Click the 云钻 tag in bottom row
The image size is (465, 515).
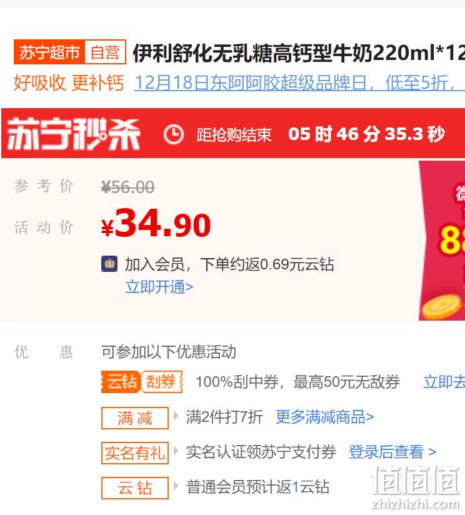pyautogui.click(x=135, y=487)
